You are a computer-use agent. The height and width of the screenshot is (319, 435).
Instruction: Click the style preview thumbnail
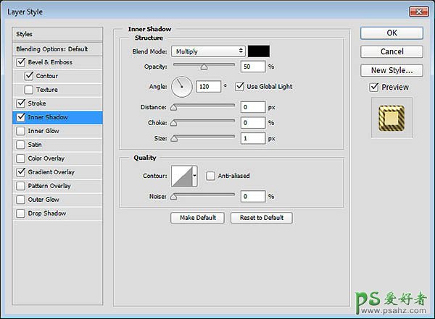(x=391, y=120)
